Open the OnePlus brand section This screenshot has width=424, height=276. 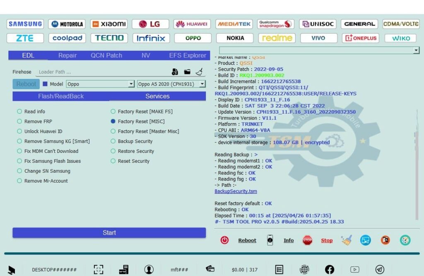[361, 38]
